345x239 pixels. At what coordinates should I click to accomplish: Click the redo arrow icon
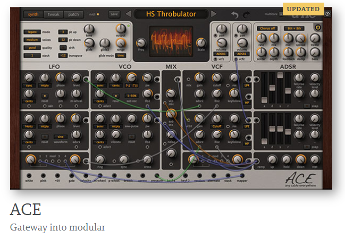tap(247, 15)
